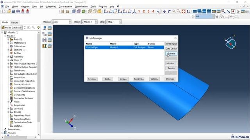This screenshot has width=250, height=140.
Task: Click the green cube toolbar icon
Action: [83, 11]
